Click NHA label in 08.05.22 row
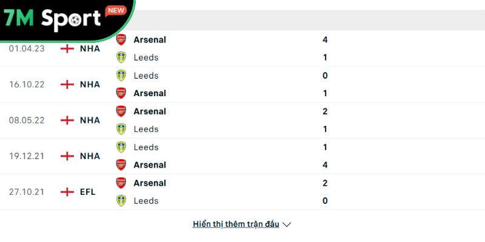This screenshot has width=485, height=242. point(90,120)
